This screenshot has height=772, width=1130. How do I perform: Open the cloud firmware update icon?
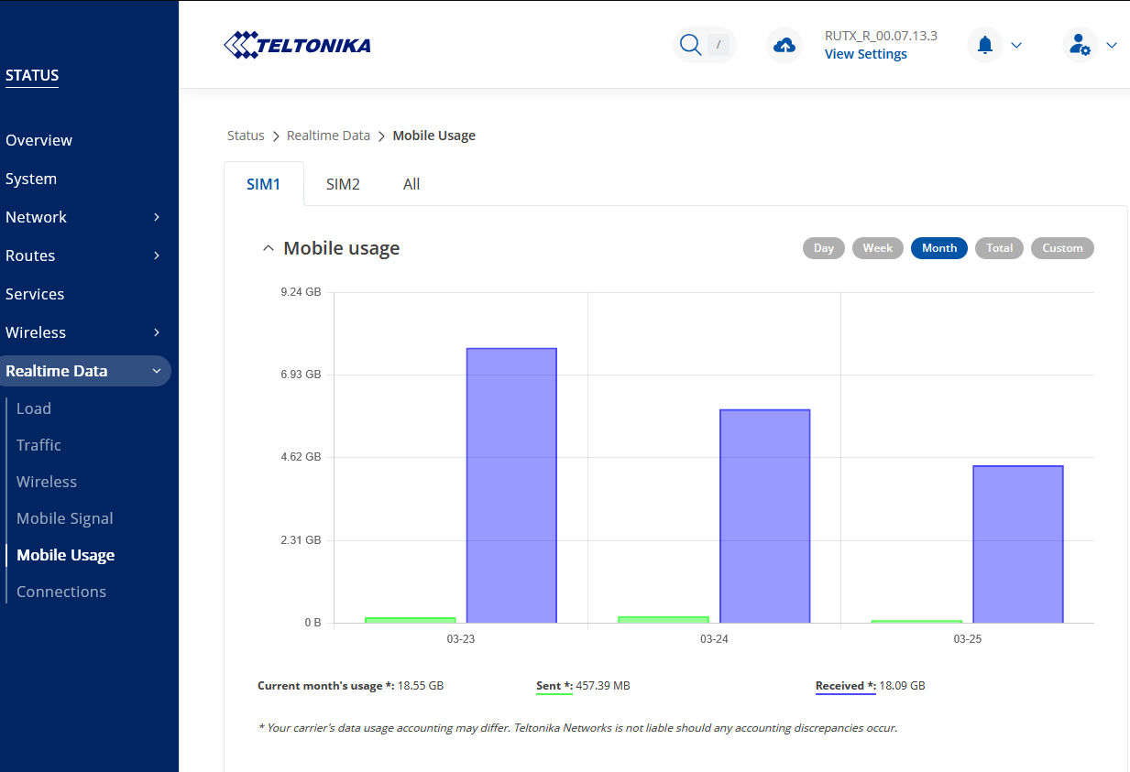(x=784, y=45)
